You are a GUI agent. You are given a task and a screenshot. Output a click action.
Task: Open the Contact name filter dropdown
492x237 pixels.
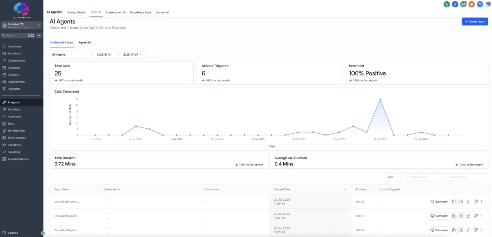pos(427,177)
